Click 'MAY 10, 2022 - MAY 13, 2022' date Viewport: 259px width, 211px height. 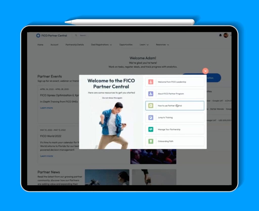click(x=53, y=130)
